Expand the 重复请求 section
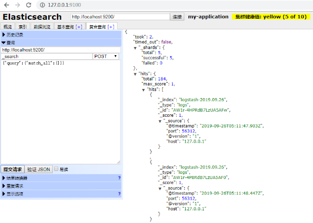 pos(61,186)
